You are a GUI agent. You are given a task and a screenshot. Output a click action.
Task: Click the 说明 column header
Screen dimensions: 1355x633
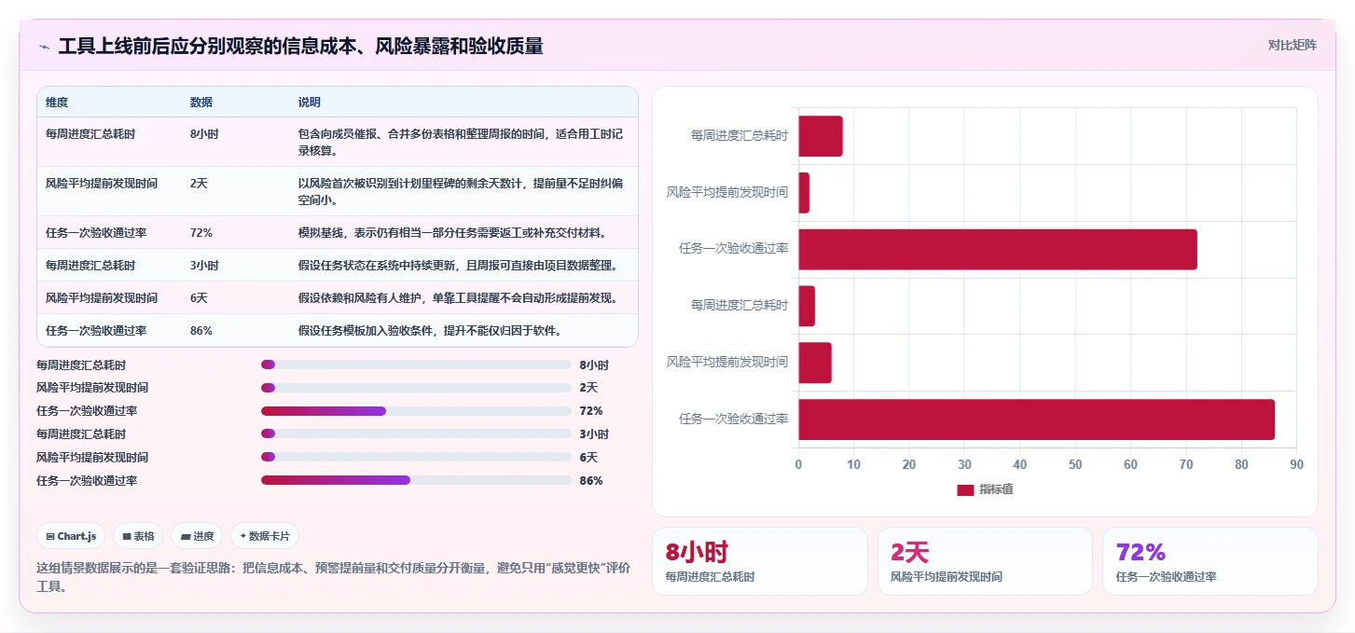310,103
